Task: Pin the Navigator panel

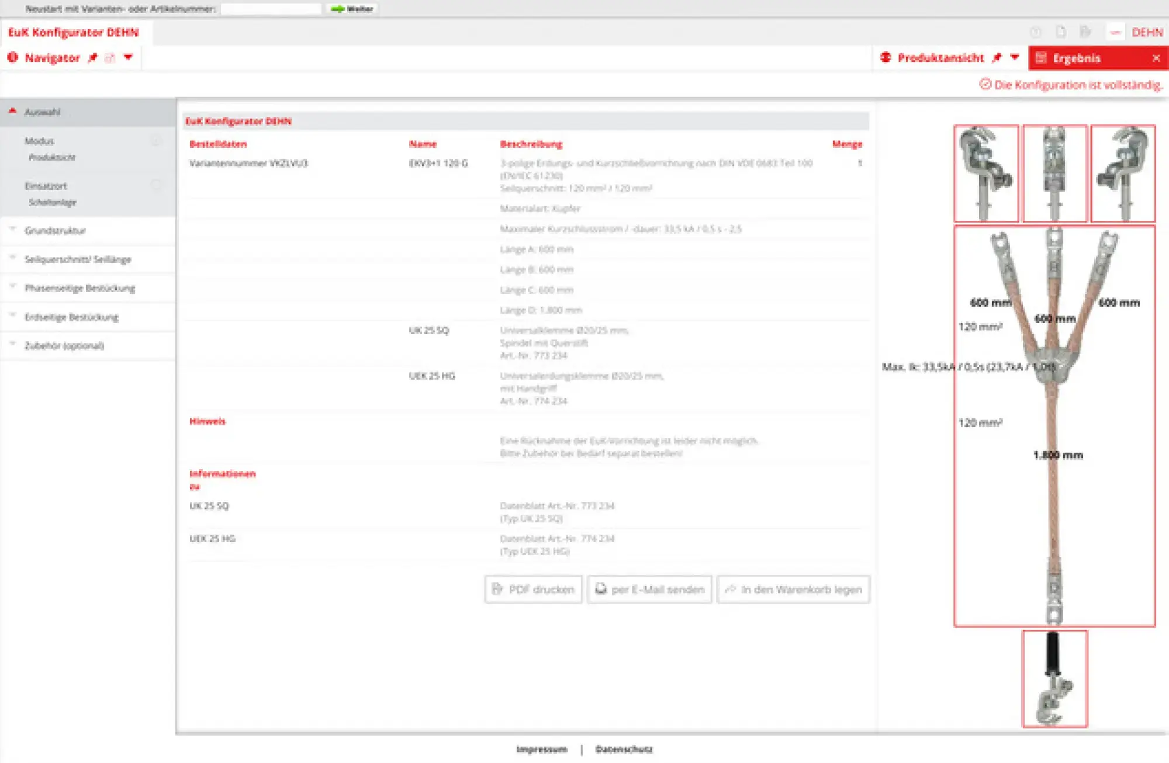Action: pos(92,58)
